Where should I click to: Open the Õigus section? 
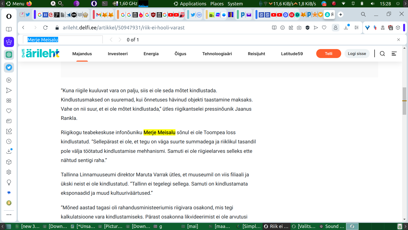(x=181, y=54)
